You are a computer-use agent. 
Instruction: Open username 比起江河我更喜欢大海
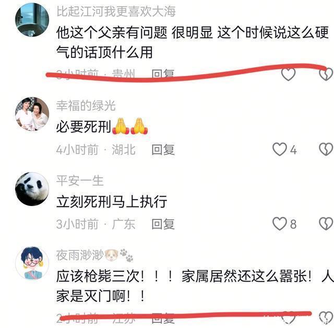click(116, 11)
